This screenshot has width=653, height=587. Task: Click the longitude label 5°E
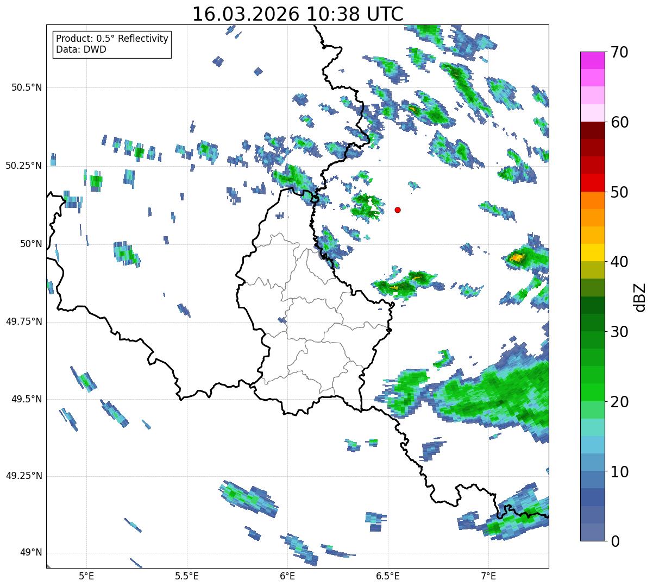click(x=86, y=576)
